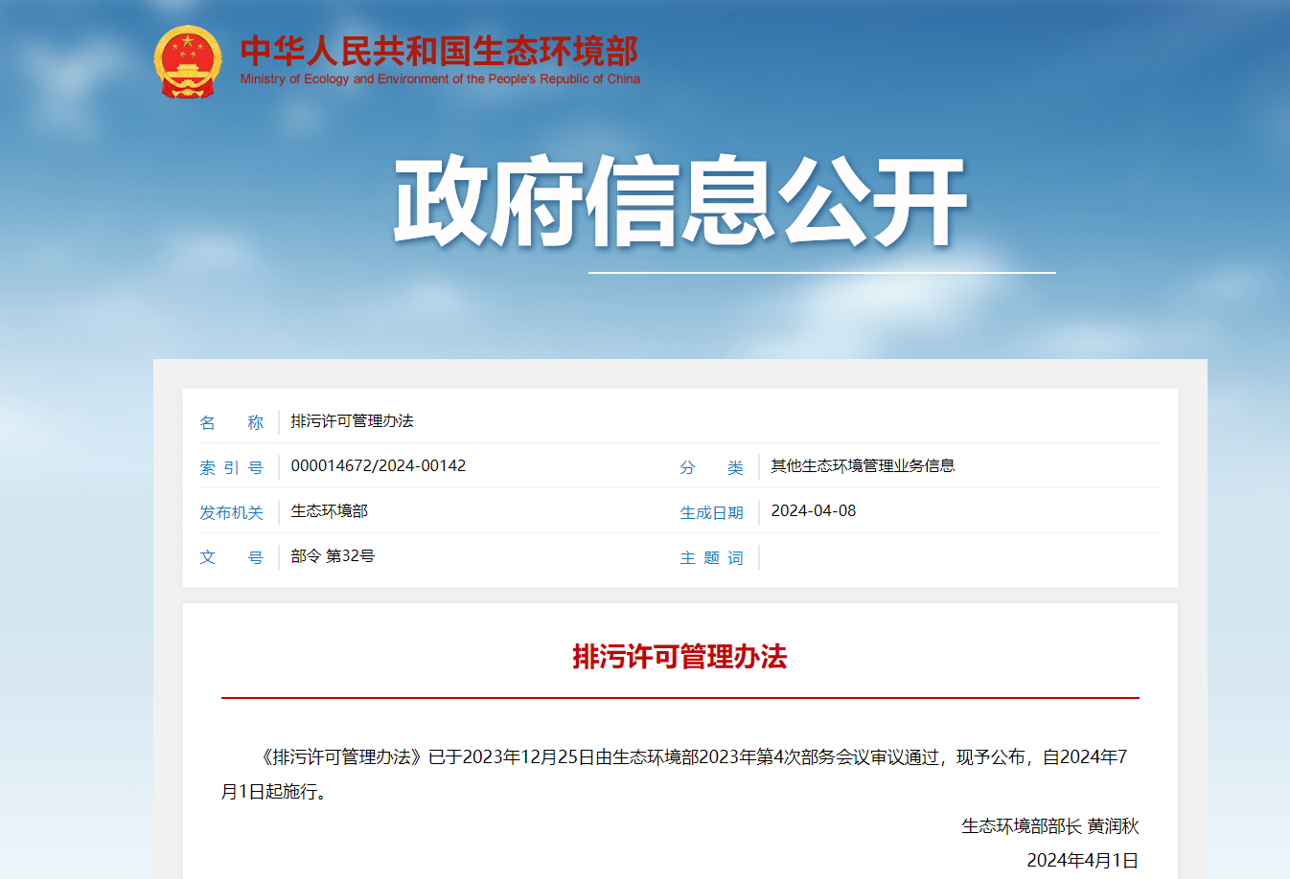Screen dimensions: 1290x879
Task: Select the 分类 field label
Action: click(x=712, y=467)
